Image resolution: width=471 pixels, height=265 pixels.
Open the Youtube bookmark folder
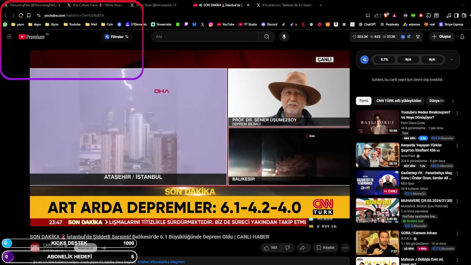click(72, 24)
